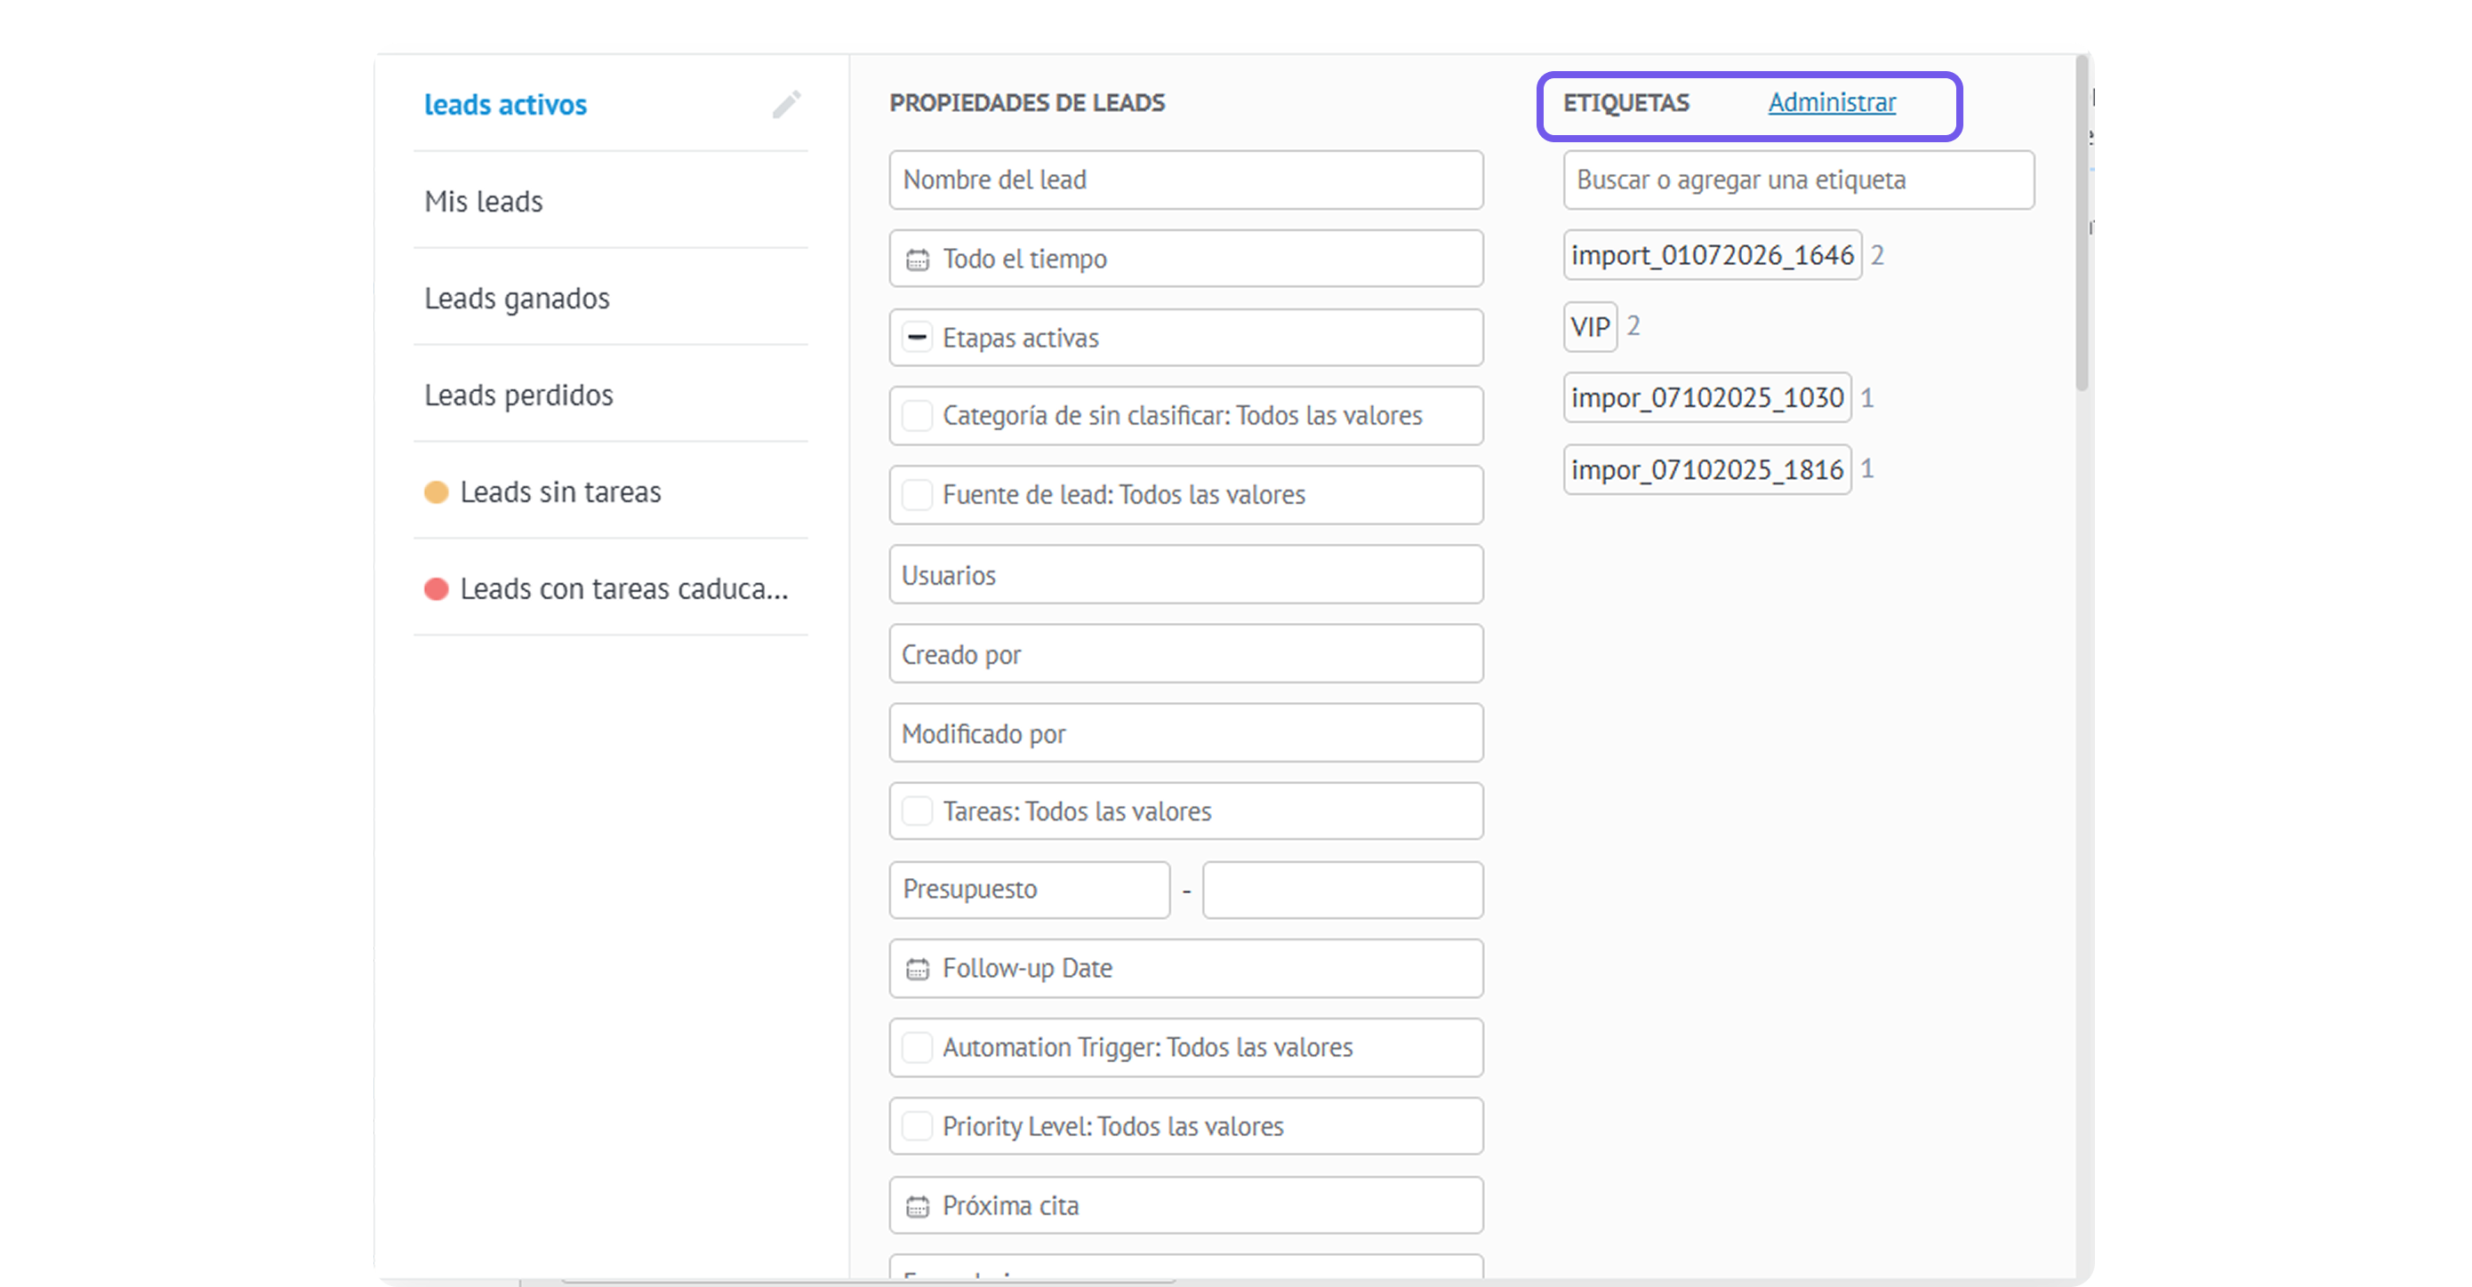The width and height of the screenshot is (2472, 1287).
Task: Check the Tareas: Todos las valores checkbox
Action: click(918, 811)
